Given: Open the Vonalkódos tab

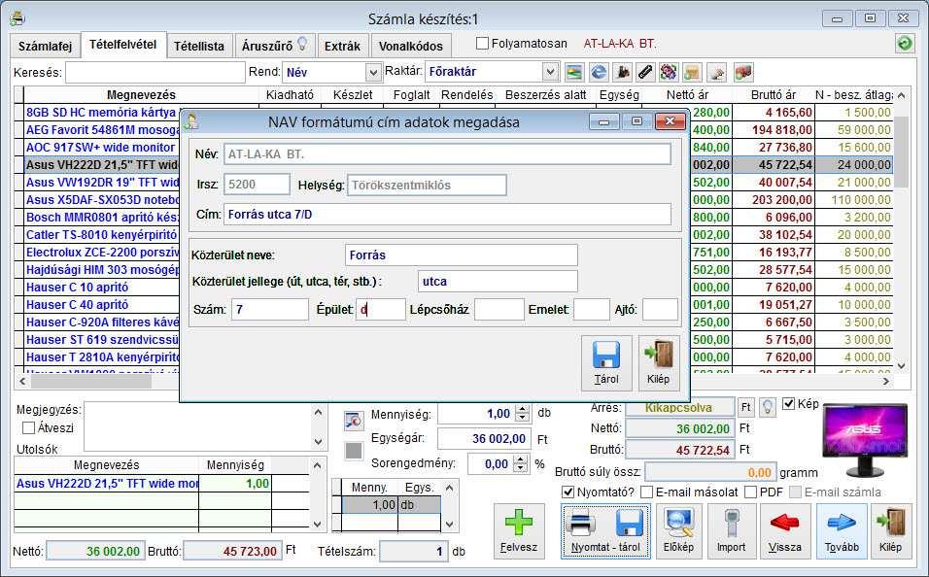Looking at the screenshot, I should pos(411,47).
